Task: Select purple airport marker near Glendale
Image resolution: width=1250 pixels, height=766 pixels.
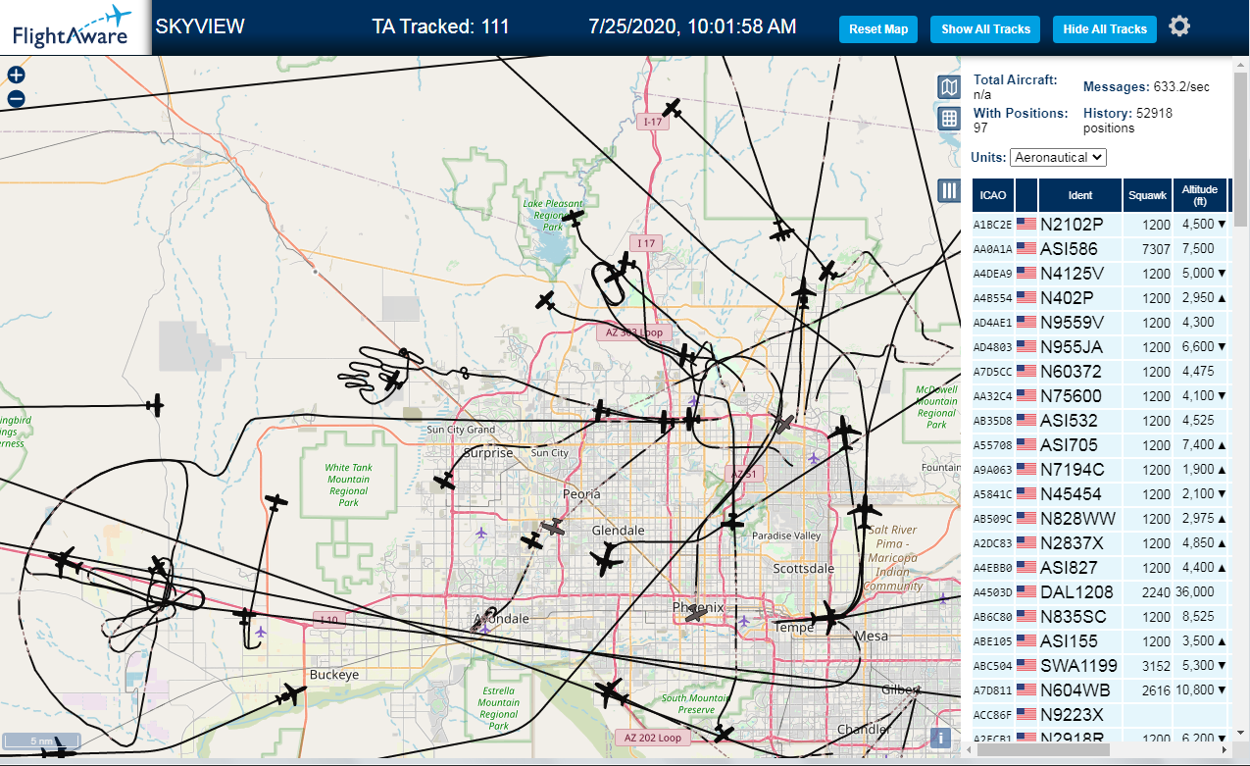Action: click(x=480, y=533)
